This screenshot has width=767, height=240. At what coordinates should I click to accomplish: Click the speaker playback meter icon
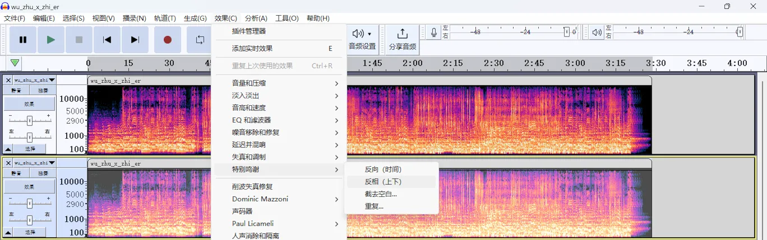[597, 32]
